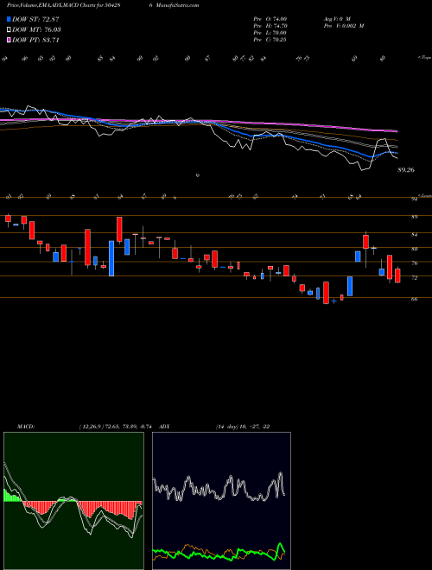
Task: Click the 84 price axis label
Action: pyautogui.click(x=415, y=235)
